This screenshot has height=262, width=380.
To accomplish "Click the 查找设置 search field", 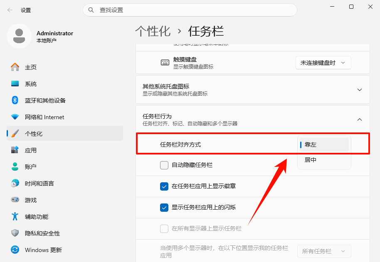I will [x=190, y=10].
